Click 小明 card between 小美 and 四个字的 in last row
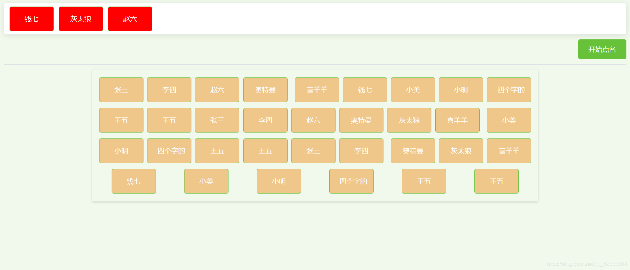Viewport: 630px width, 270px height. (x=279, y=181)
